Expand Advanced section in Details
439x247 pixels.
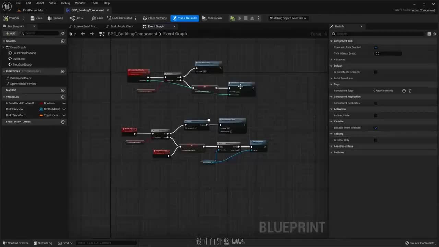331,60
